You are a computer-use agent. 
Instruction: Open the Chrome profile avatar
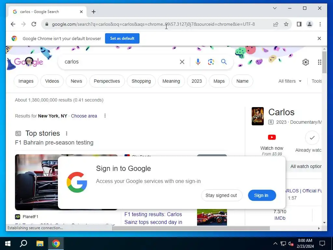click(x=310, y=24)
